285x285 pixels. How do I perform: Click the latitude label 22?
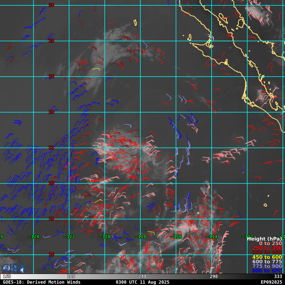51,147
